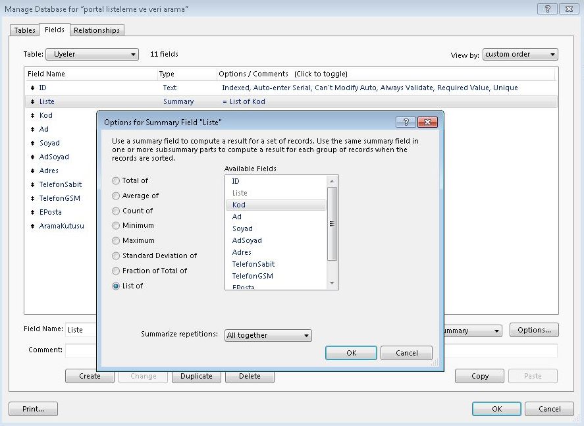Click the reorder handle icon beside the Liste field
584x426 pixels.
coord(32,101)
